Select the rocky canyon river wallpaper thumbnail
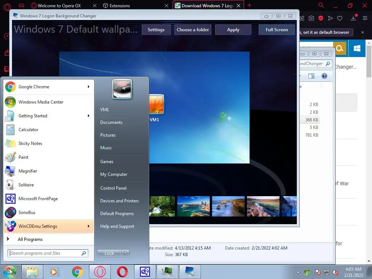 click(263, 206)
